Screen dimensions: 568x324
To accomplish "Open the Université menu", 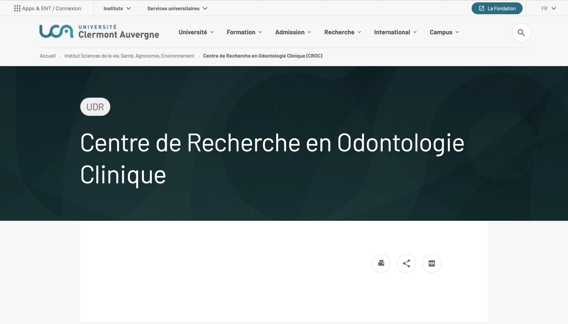I will 196,32.
